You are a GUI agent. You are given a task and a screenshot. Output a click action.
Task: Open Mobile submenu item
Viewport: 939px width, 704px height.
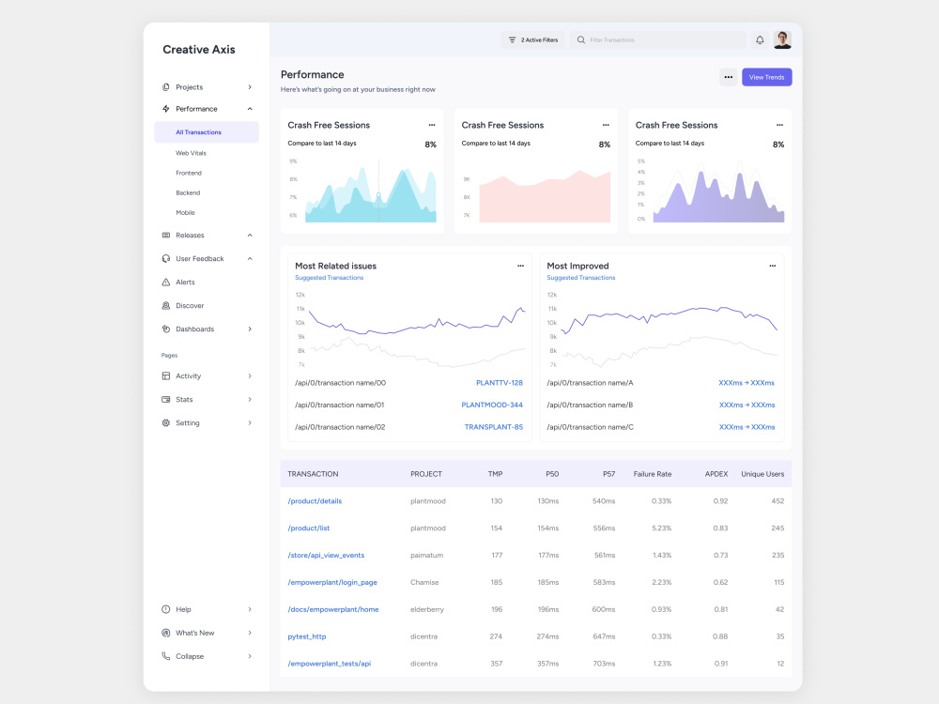[x=185, y=212]
